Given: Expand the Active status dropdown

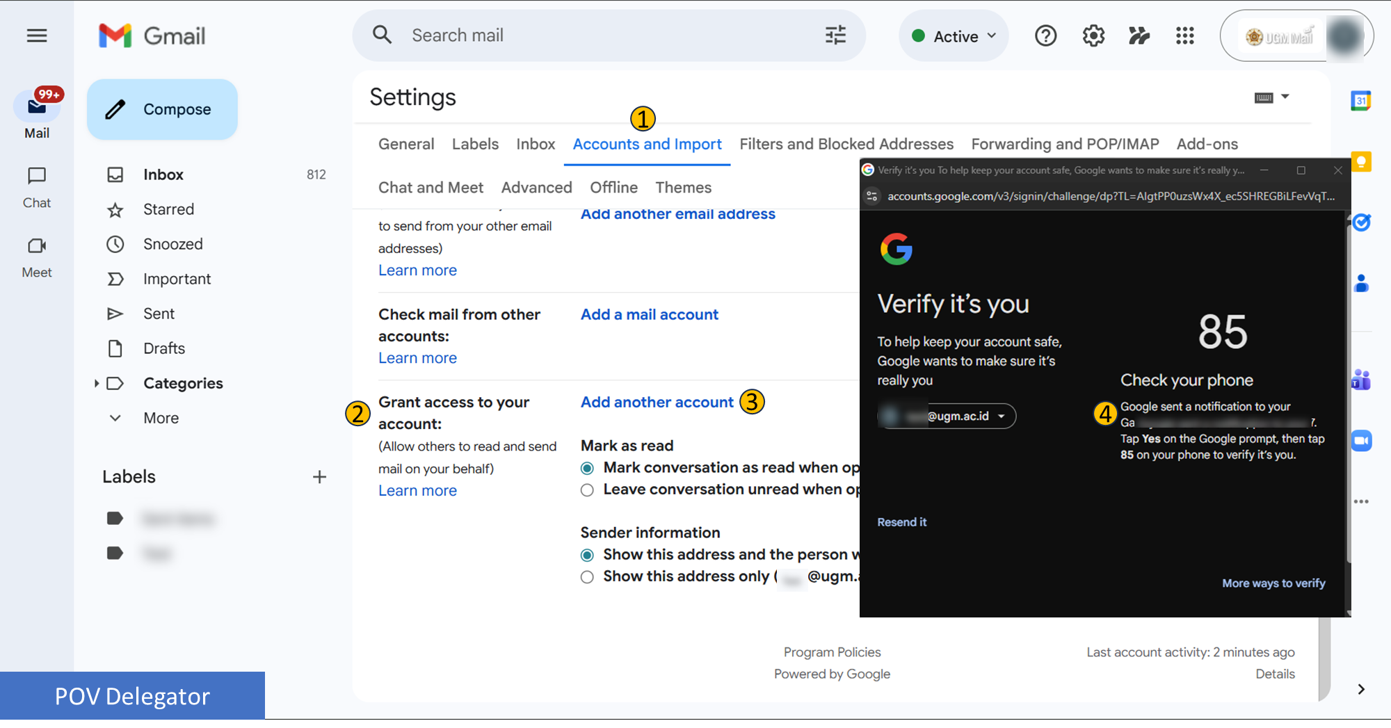Looking at the screenshot, I should [954, 36].
